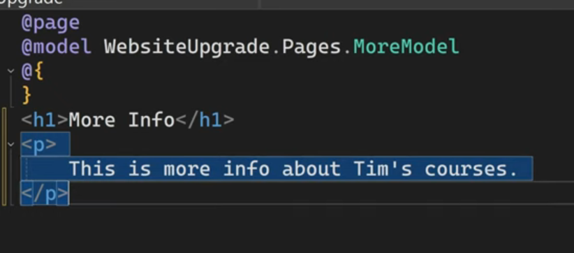Click the highlighted closing </p> tag

coord(45,194)
